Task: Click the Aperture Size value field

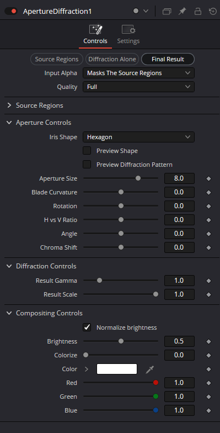Action: tap(180, 178)
